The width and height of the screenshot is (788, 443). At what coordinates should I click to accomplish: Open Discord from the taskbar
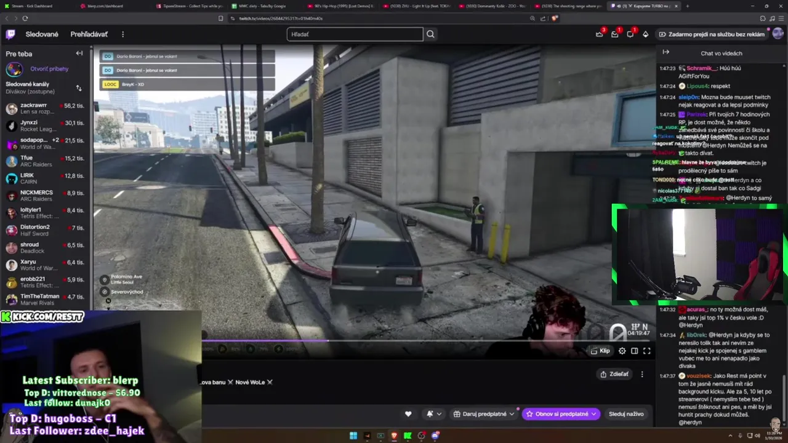[x=435, y=436]
